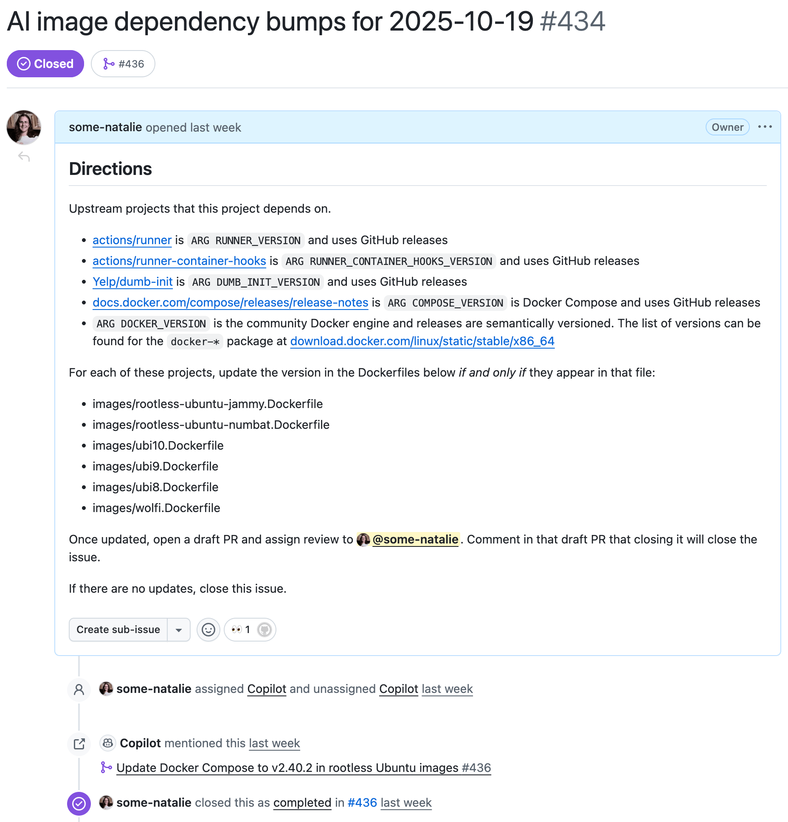788x822 pixels.
Task: Click some-natalie's large profile avatar
Action: click(24, 127)
